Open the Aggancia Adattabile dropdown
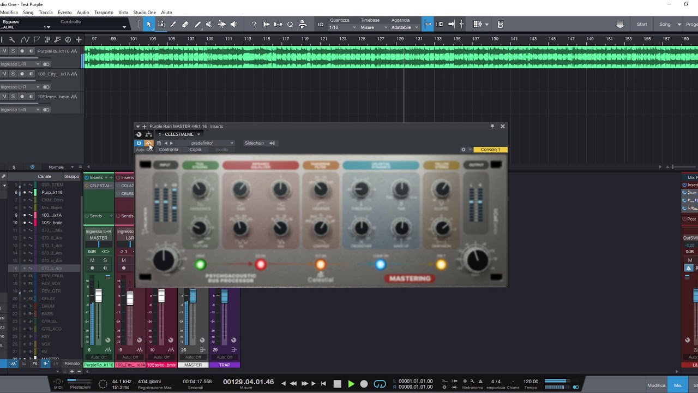The width and height of the screenshot is (698, 393). coord(405,27)
